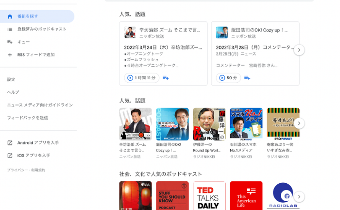Click フィードバックを送信
340x210 pixels.
pyautogui.click(x=27, y=118)
